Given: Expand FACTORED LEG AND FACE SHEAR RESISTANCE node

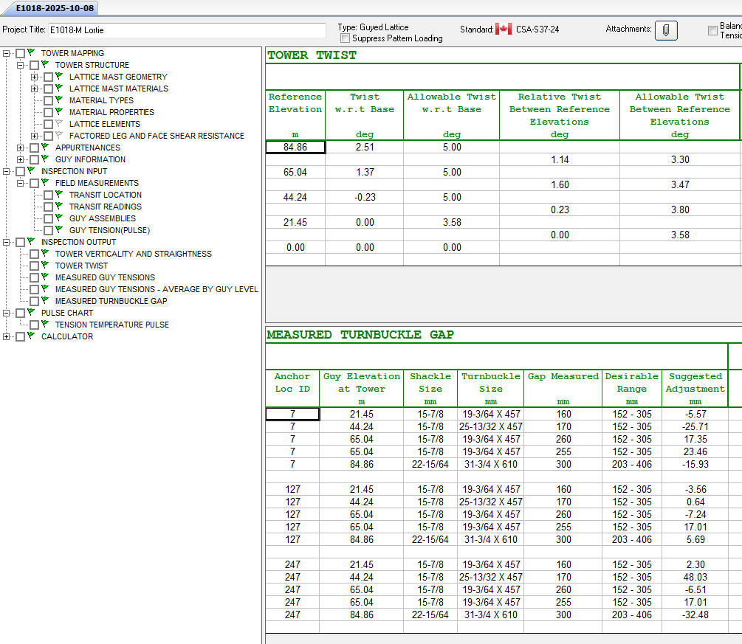Looking at the screenshot, I should point(34,136).
